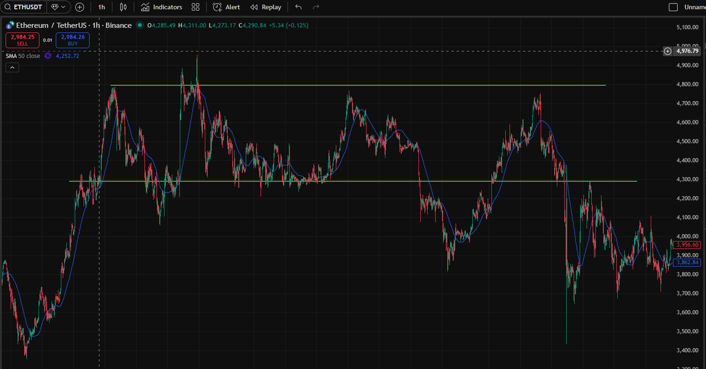This screenshot has height=369, width=706.
Task: Open the Unnamed layout name menu
Action: point(694,7)
